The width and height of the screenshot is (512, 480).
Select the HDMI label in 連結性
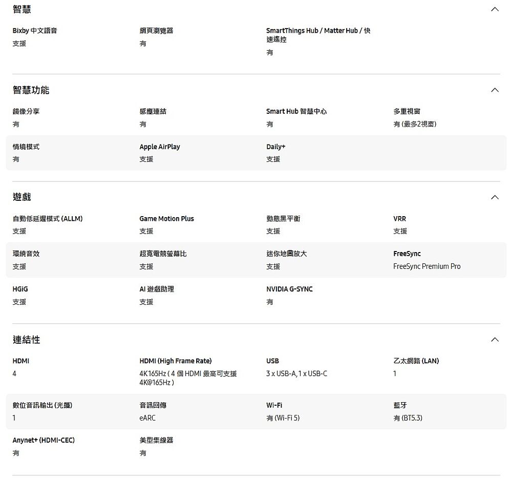coord(21,361)
